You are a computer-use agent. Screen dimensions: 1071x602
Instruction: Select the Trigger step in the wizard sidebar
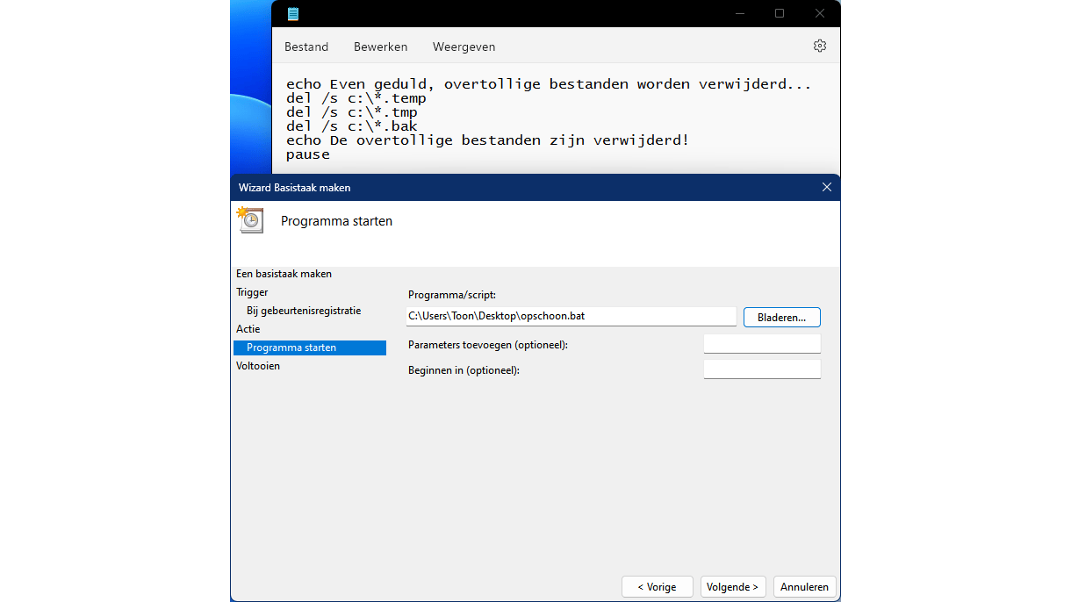point(252,291)
